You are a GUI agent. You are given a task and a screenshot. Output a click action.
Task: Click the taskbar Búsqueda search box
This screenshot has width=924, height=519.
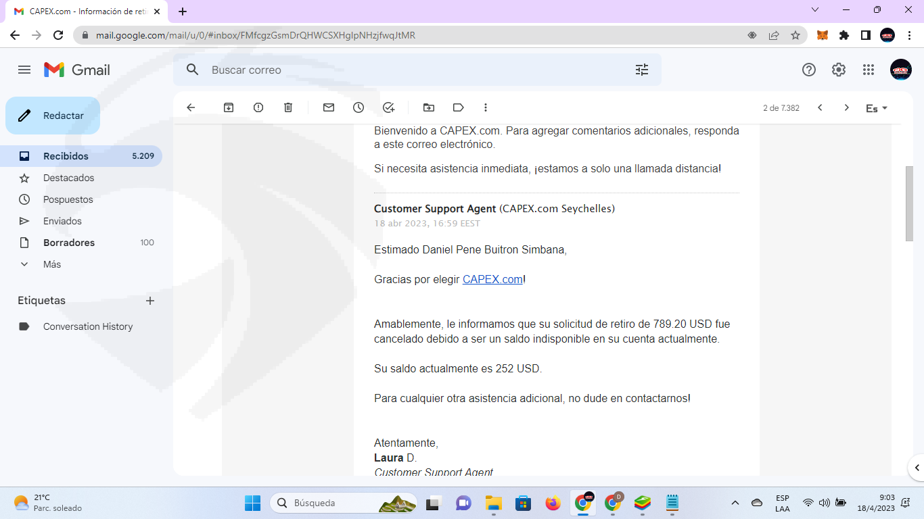click(x=344, y=503)
